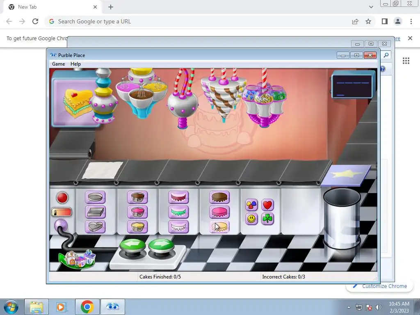Choose the strawberry pink cake batter
420x315 pixels.
point(137,212)
